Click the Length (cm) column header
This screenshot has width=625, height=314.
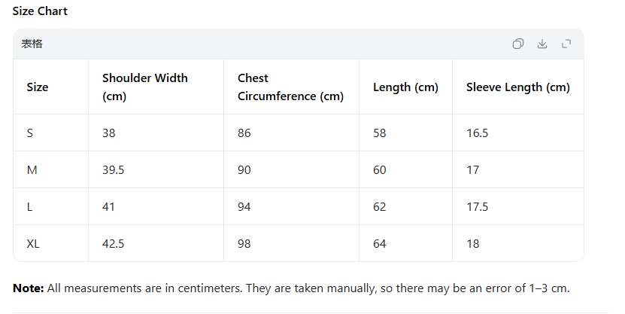point(405,87)
